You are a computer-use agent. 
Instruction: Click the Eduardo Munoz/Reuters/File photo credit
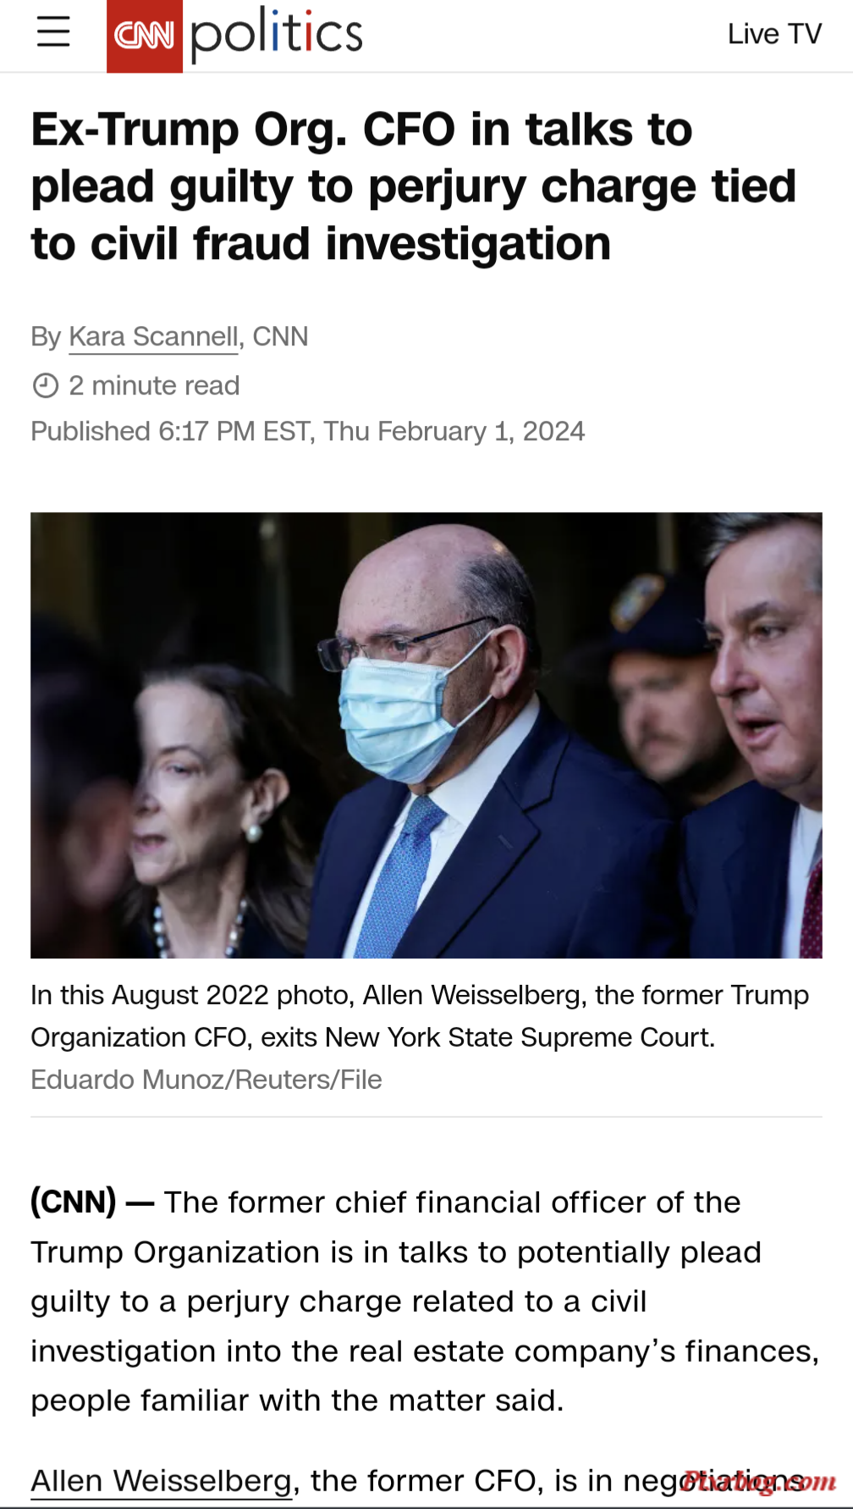click(x=206, y=1080)
